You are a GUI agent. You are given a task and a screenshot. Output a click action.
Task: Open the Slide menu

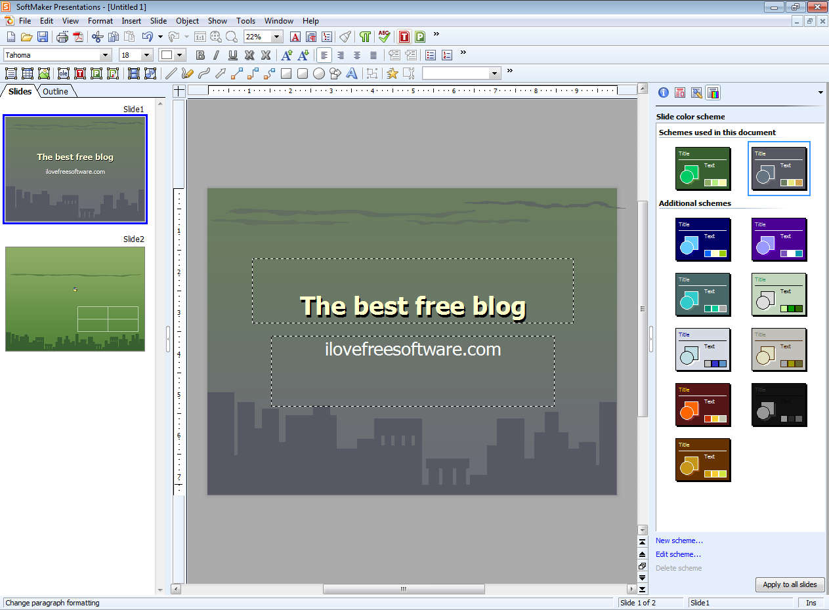coord(158,21)
